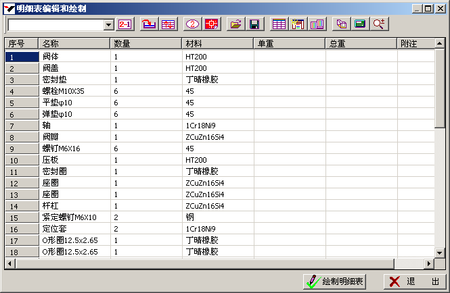Click the 名称 column header

74,43
